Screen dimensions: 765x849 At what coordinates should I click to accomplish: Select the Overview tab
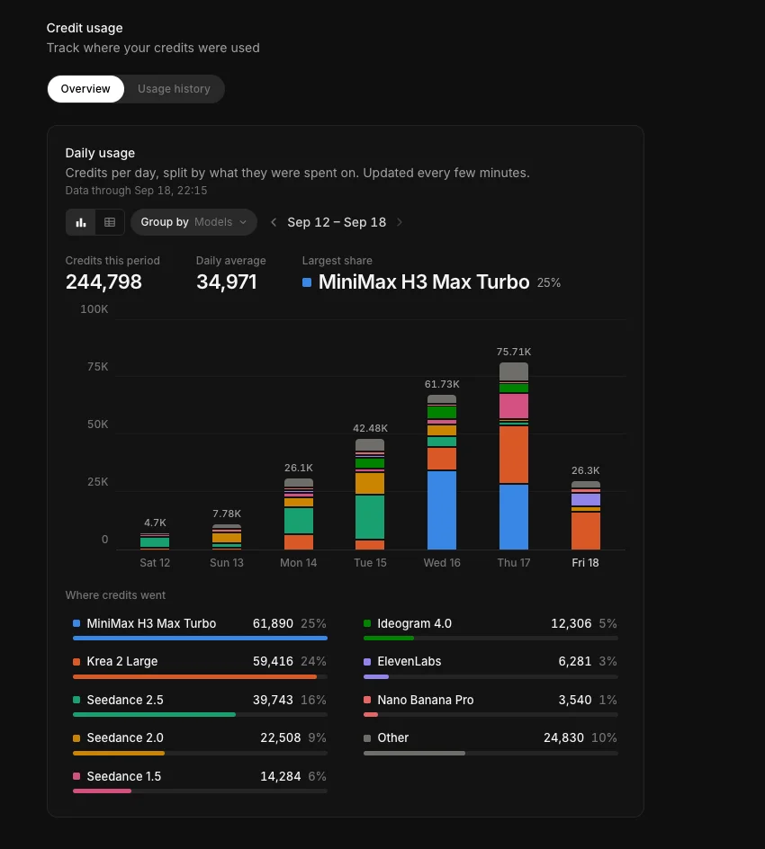pos(85,89)
